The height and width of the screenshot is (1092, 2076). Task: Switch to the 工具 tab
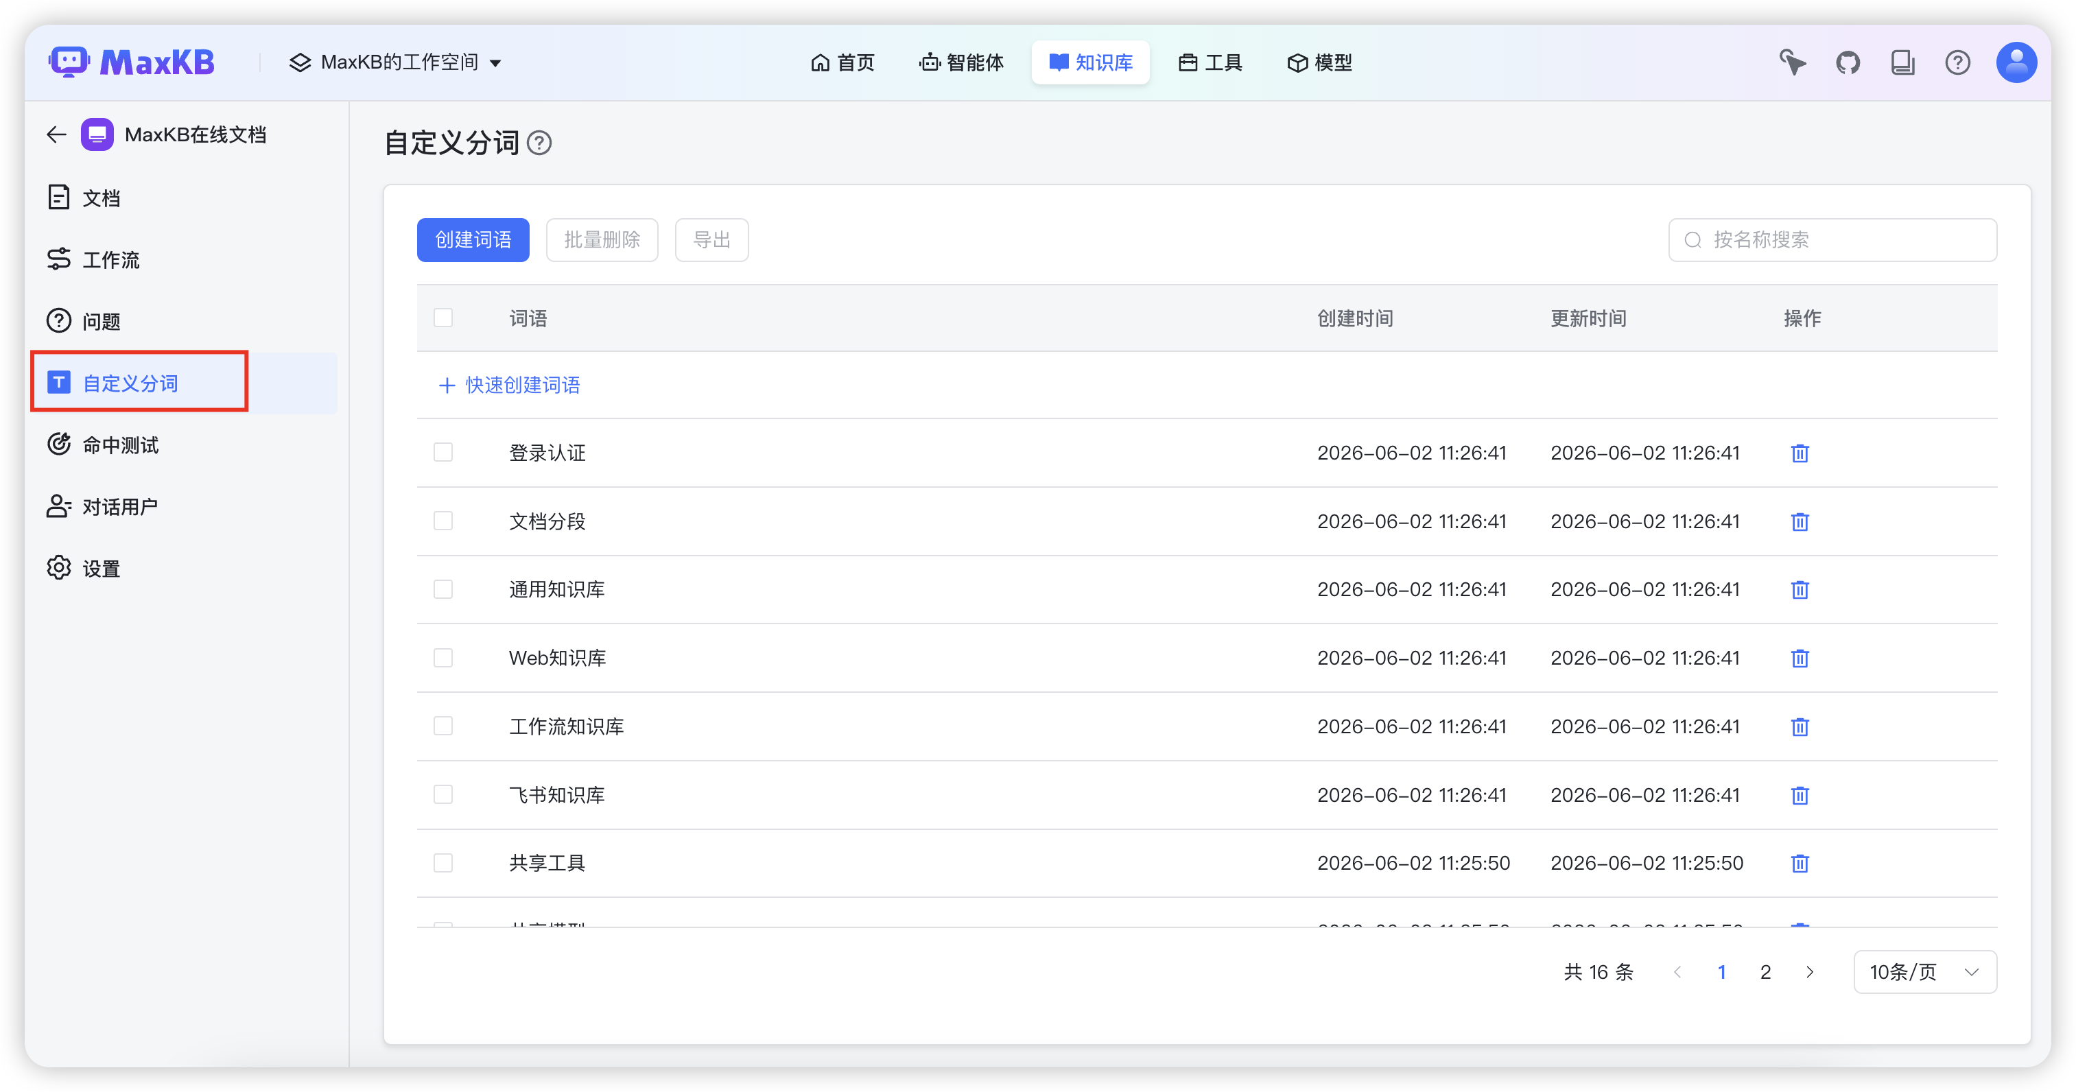(x=1210, y=62)
